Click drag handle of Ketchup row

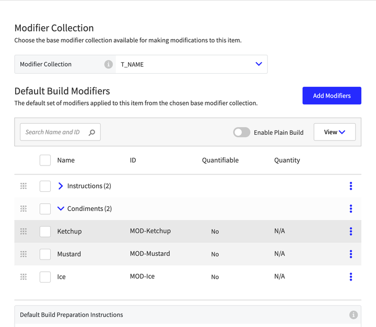23,231
